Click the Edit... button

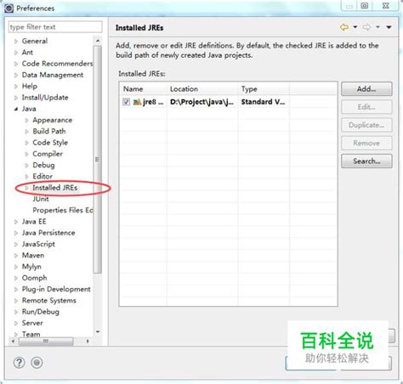click(366, 107)
